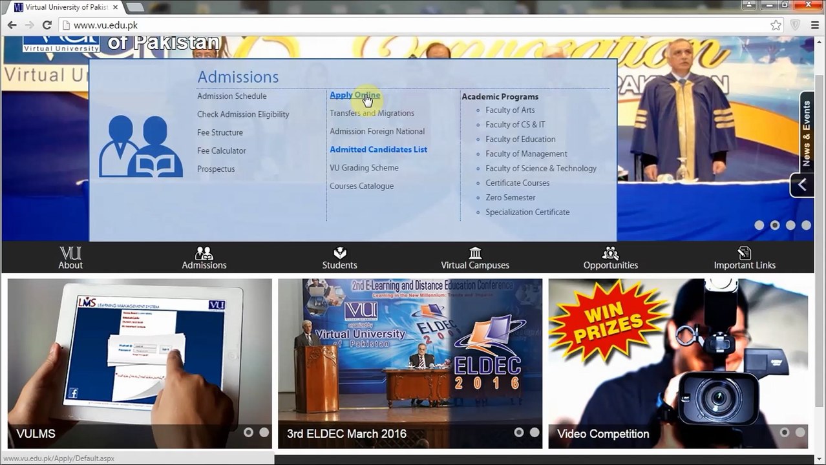Image resolution: width=826 pixels, height=465 pixels.
Task: Open Admitted Candidates List link
Action: pyautogui.click(x=379, y=149)
